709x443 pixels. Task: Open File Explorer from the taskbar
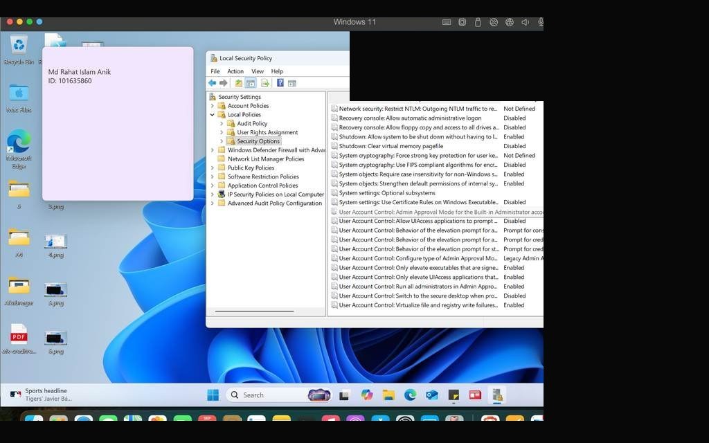tap(388, 395)
